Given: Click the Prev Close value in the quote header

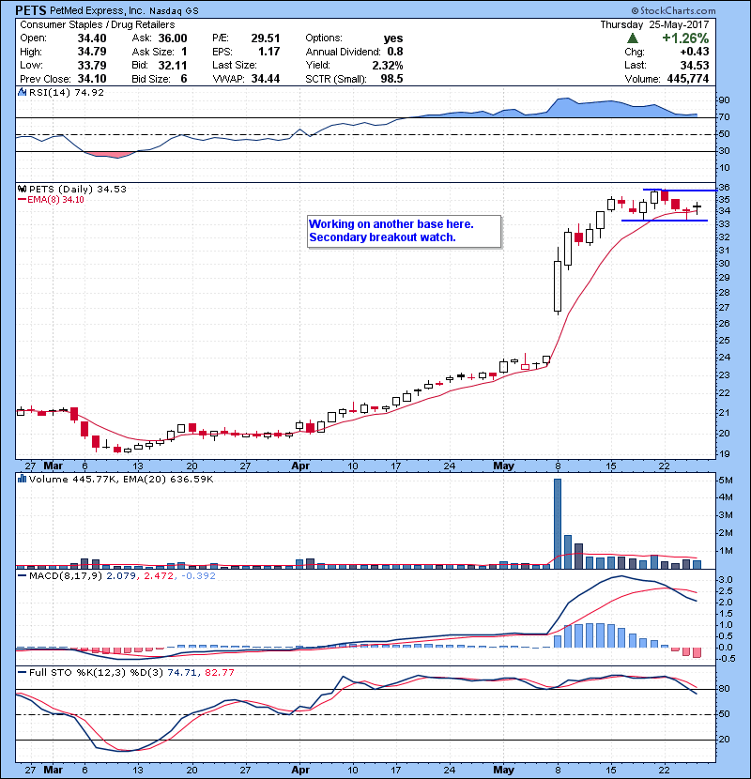Looking at the screenshot, I should point(92,79).
